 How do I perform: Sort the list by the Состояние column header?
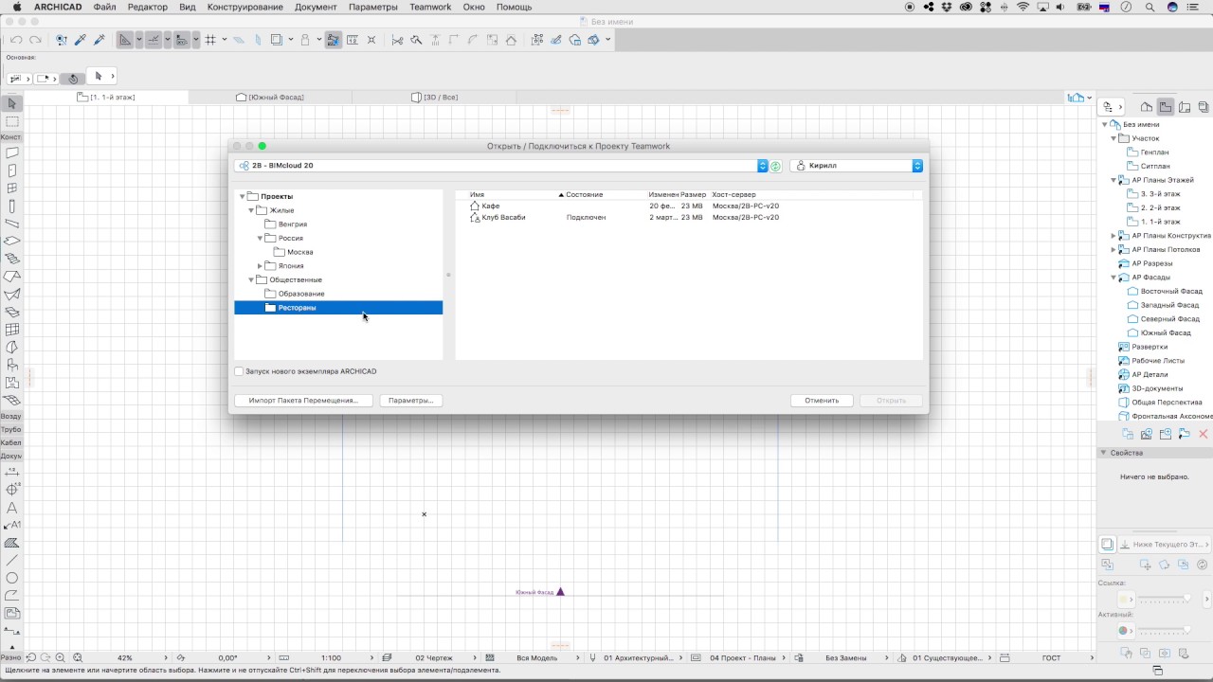(606, 194)
